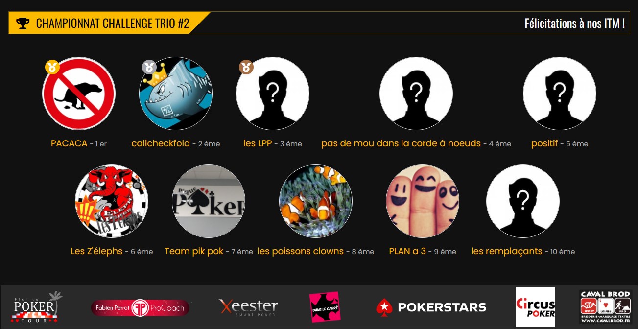The height and width of the screenshot is (329, 638).
Task: Open the les LPP team name link
Action: pyautogui.click(x=258, y=143)
